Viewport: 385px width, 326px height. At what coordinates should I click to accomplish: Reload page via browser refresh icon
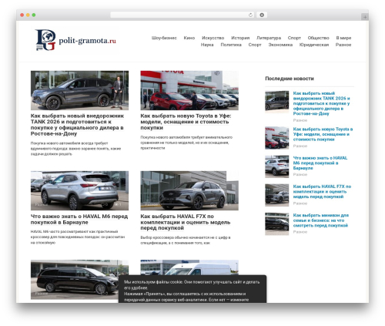click(x=250, y=15)
